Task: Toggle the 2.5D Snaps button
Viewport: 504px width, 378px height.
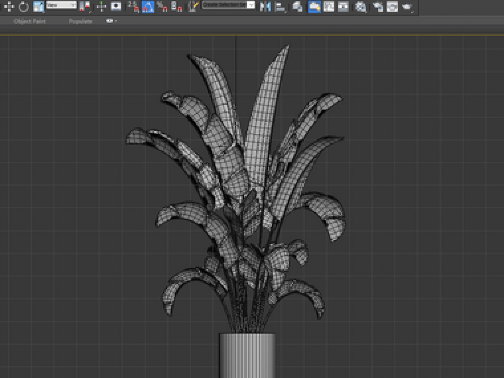Action: (134, 6)
